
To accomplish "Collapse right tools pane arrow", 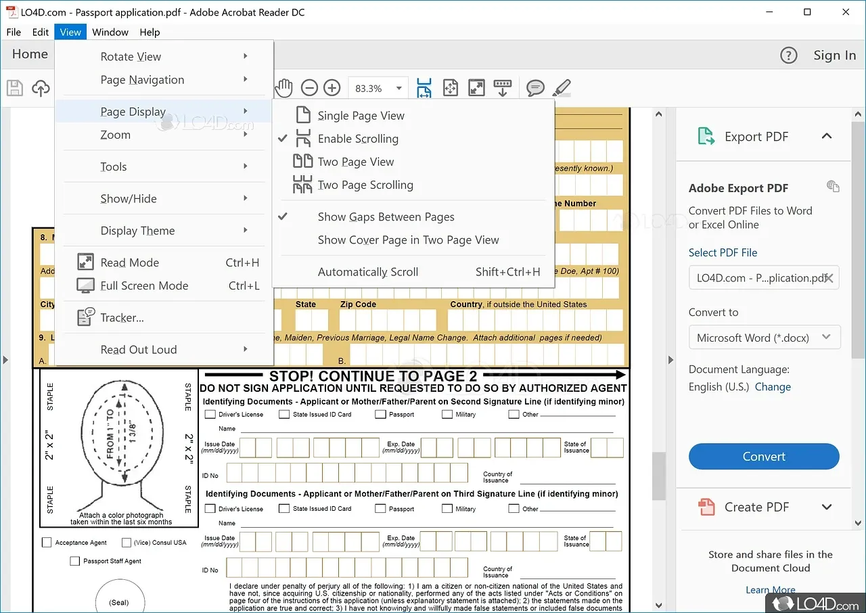I will [x=671, y=360].
